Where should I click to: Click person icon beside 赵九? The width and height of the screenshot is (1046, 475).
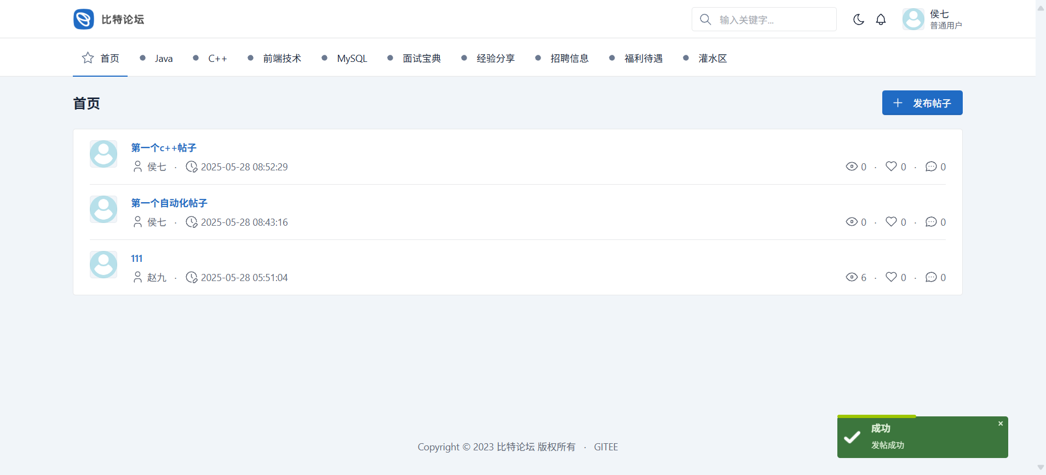(x=137, y=277)
